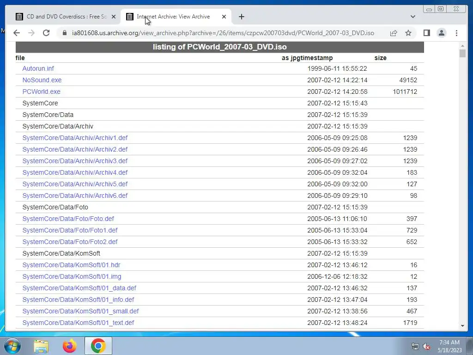Bookmark this page with the star
The height and width of the screenshot is (355, 473).
pyautogui.click(x=408, y=33)
